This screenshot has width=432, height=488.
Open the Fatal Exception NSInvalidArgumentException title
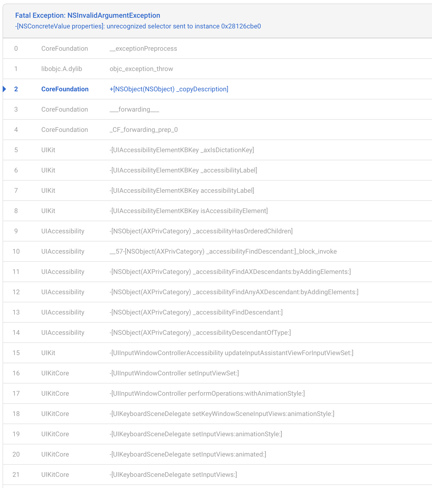pyautogui.click(x=87, y=15)
